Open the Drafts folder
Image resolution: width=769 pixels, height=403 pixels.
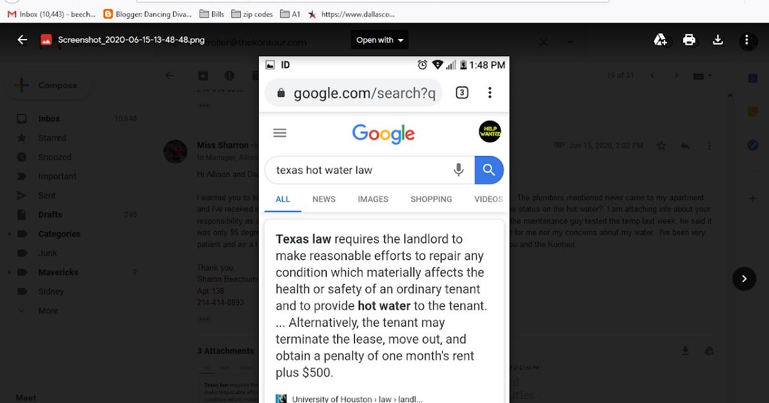(x=50, y=215)
